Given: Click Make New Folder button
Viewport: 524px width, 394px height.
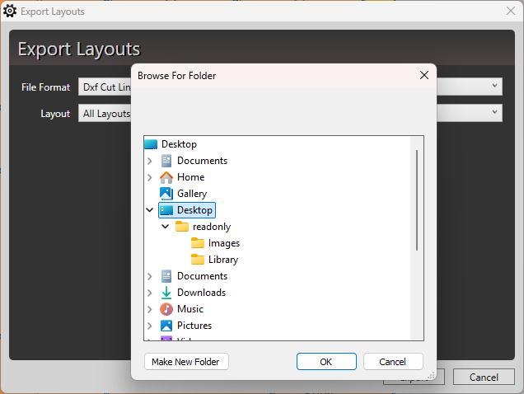Looking at the screenshot, I should pyautogui.click(x=186, y=362).
